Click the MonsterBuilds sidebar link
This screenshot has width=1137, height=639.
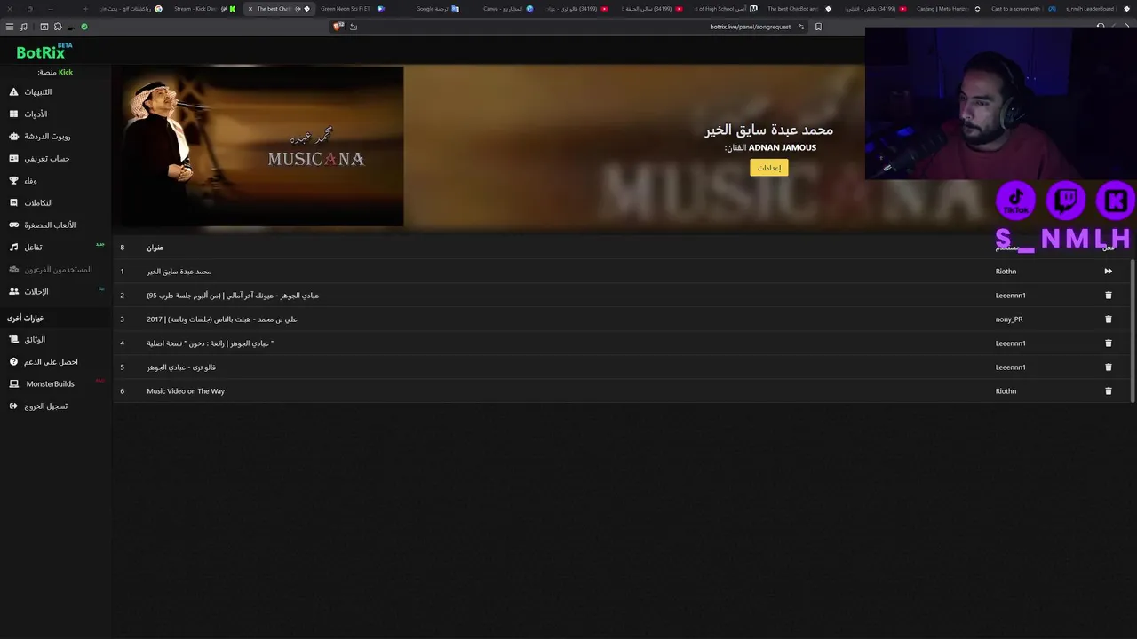click(x=51, y=383)
